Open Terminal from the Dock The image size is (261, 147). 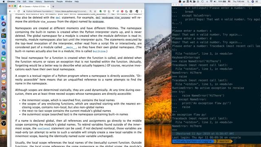click(4, 118)
